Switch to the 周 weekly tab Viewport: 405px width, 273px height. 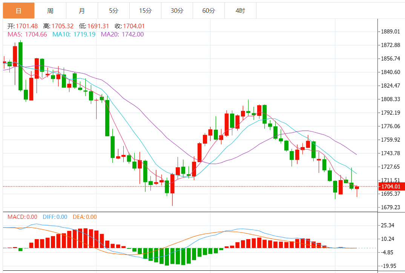click(x=51, y=11)
